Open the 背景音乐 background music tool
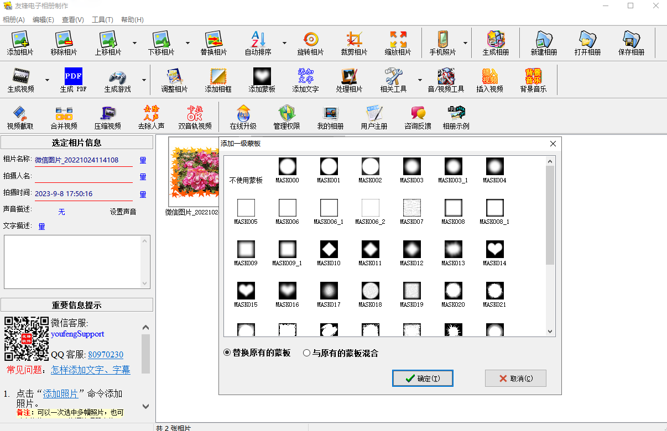This screenshot has height=431, width=667. (533, 80)
